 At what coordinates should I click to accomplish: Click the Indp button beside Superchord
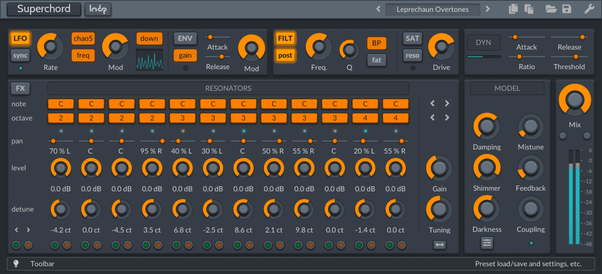(x=98, y=9)
